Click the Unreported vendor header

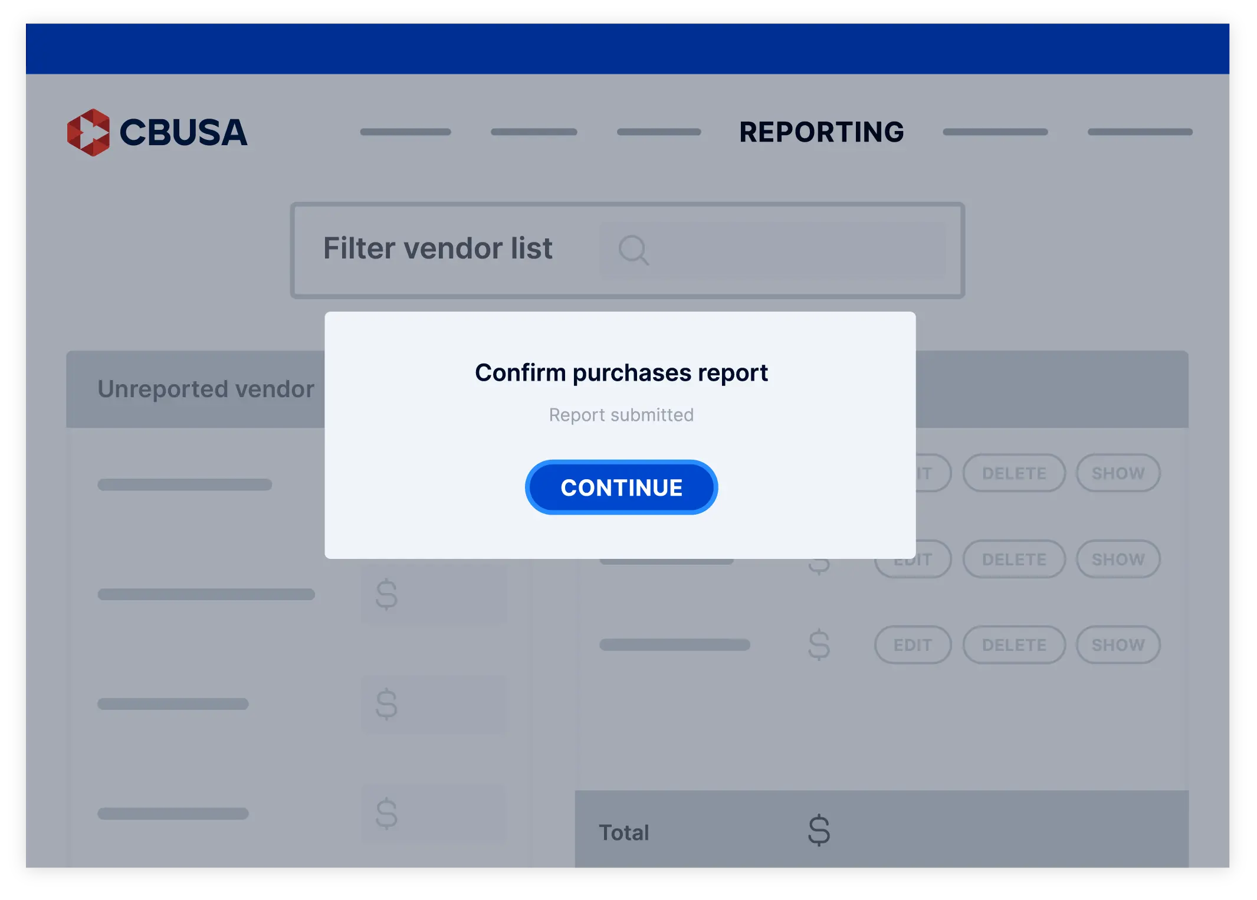click(x=206, y=389)
